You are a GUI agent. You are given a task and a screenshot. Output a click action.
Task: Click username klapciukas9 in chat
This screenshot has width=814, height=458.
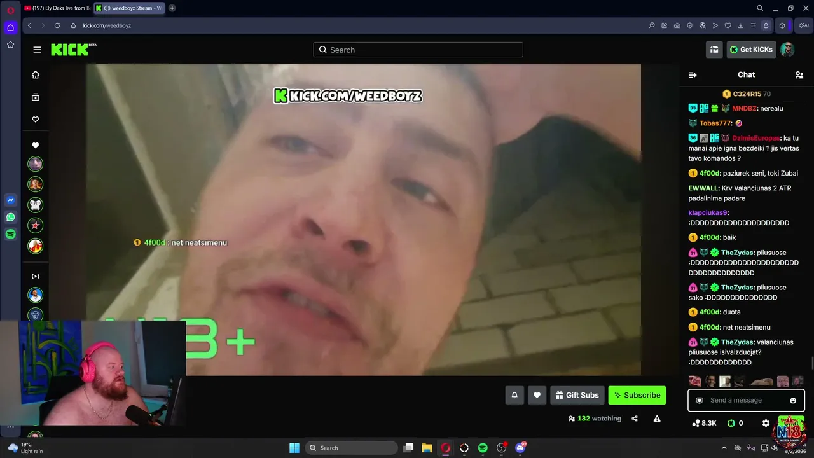point(707,213)
